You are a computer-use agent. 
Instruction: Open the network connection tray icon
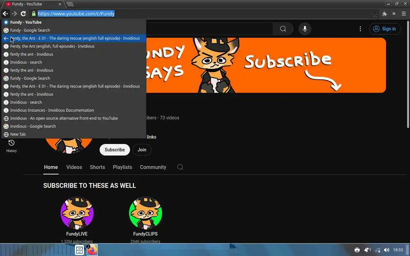378,250
